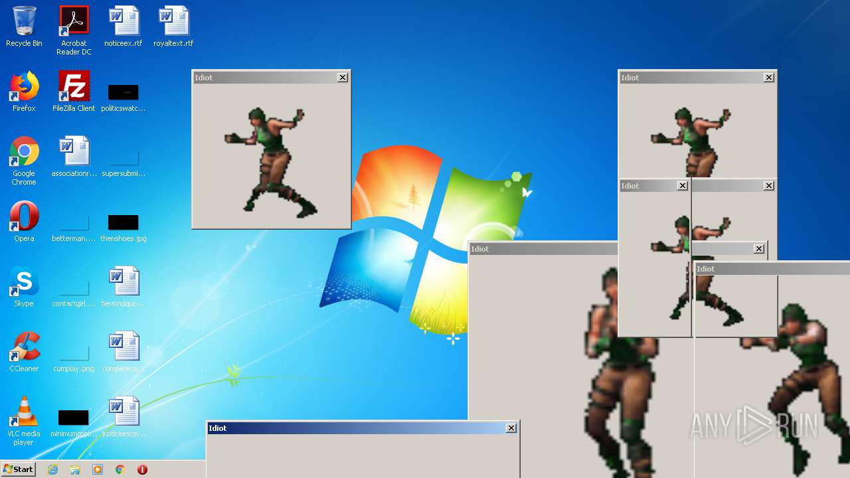This screenshot has height=478, width=850.
Task: Select the associationr... Word document icon
Action: tap(74, 157)
